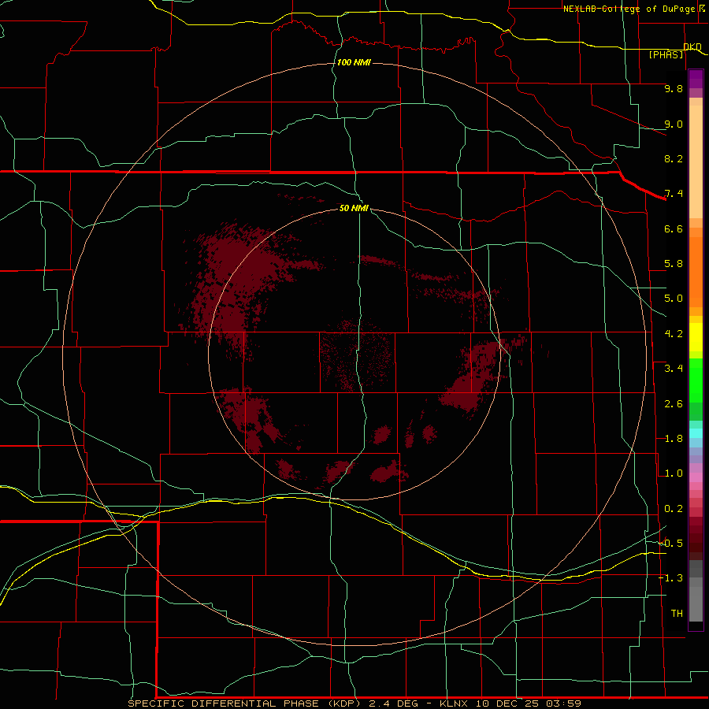Viewport: 709px width, 709px height.
Task: Click the 6.6 scale value
Action: (674, 228)
